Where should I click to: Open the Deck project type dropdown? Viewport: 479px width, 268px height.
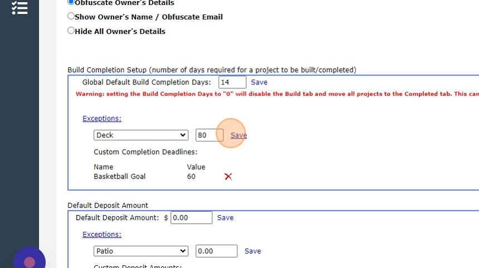pos(141,135)
